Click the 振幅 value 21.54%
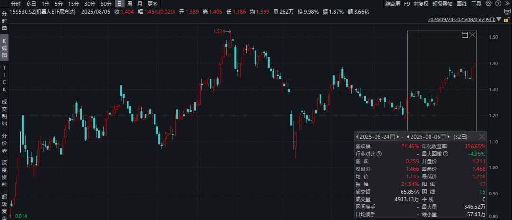 coord(410,184)
